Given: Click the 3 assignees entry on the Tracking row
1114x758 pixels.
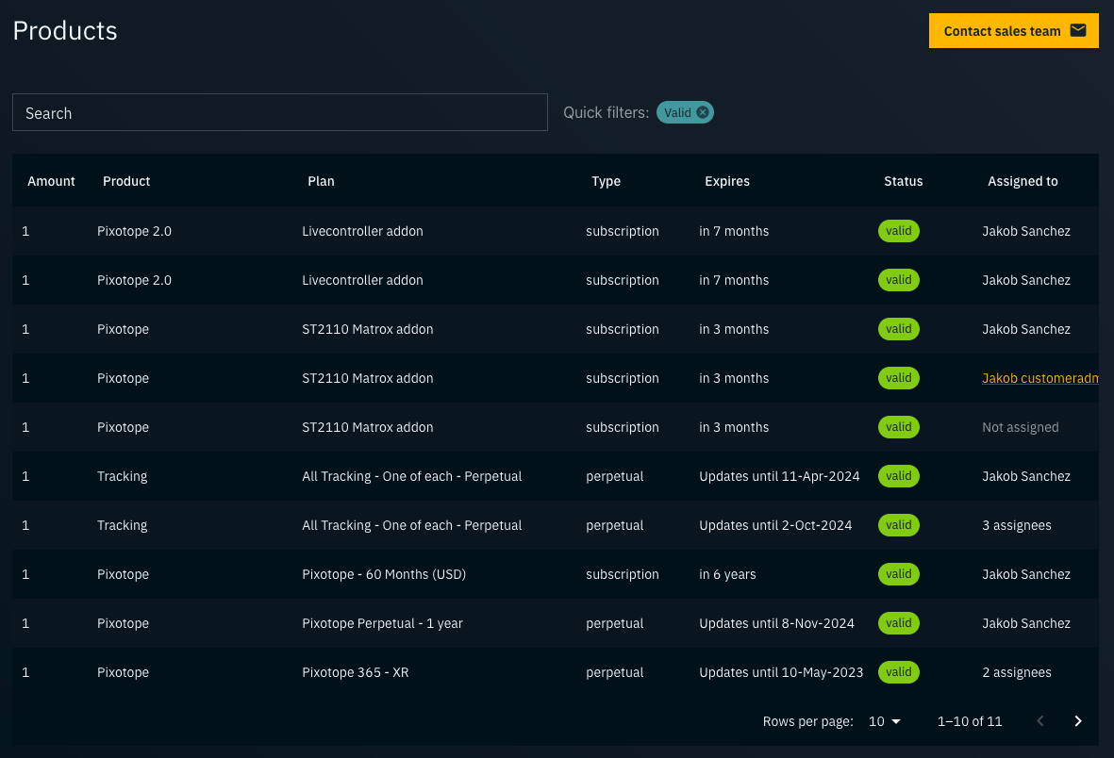Looking at the screenshot, I should (1017, 525).
